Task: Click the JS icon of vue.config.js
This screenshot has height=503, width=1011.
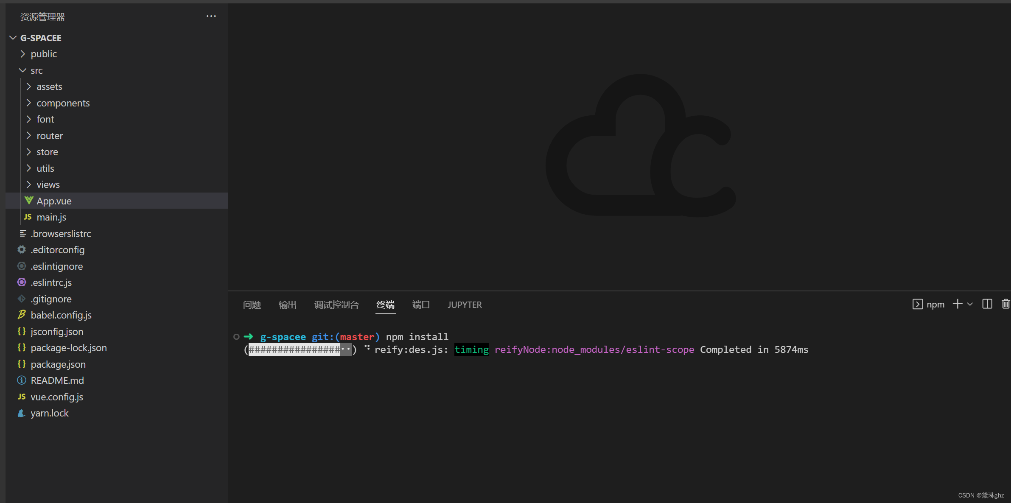Action: pos(22,397)
